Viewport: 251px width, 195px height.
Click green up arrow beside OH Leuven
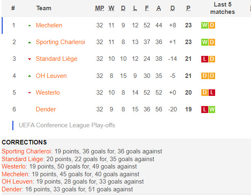29,76
